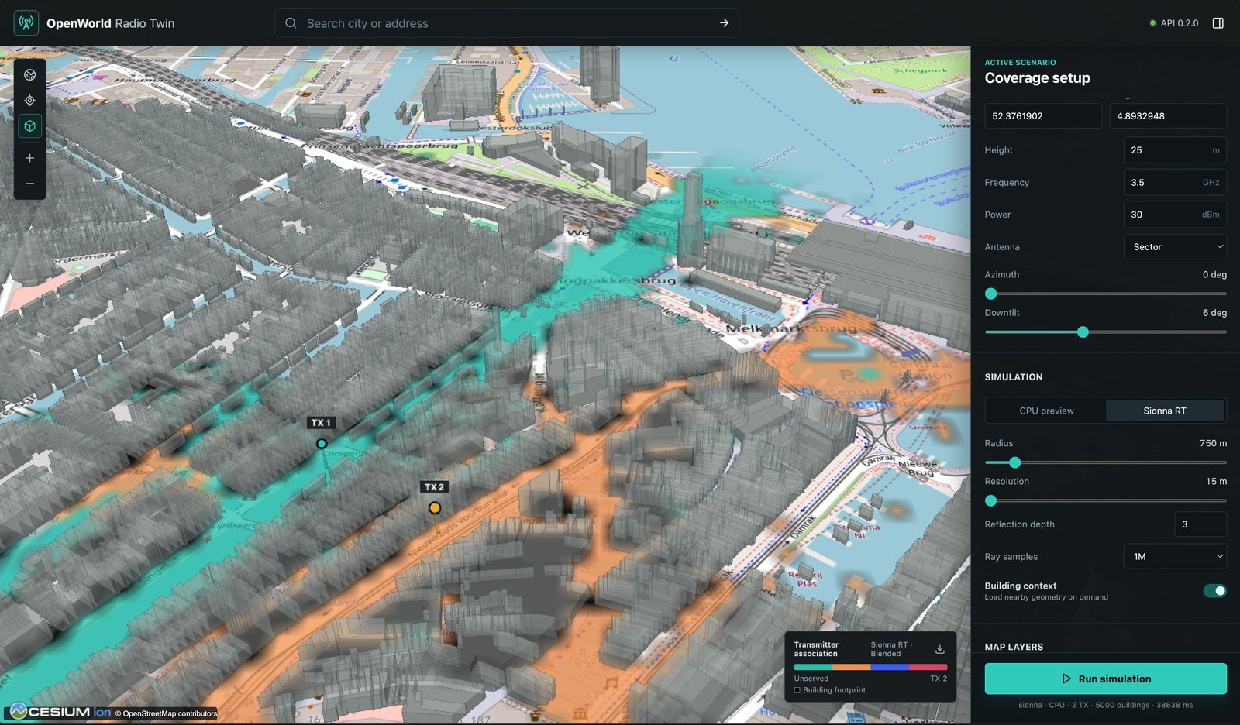Click the Resolution slider handle

coord(990,501)
